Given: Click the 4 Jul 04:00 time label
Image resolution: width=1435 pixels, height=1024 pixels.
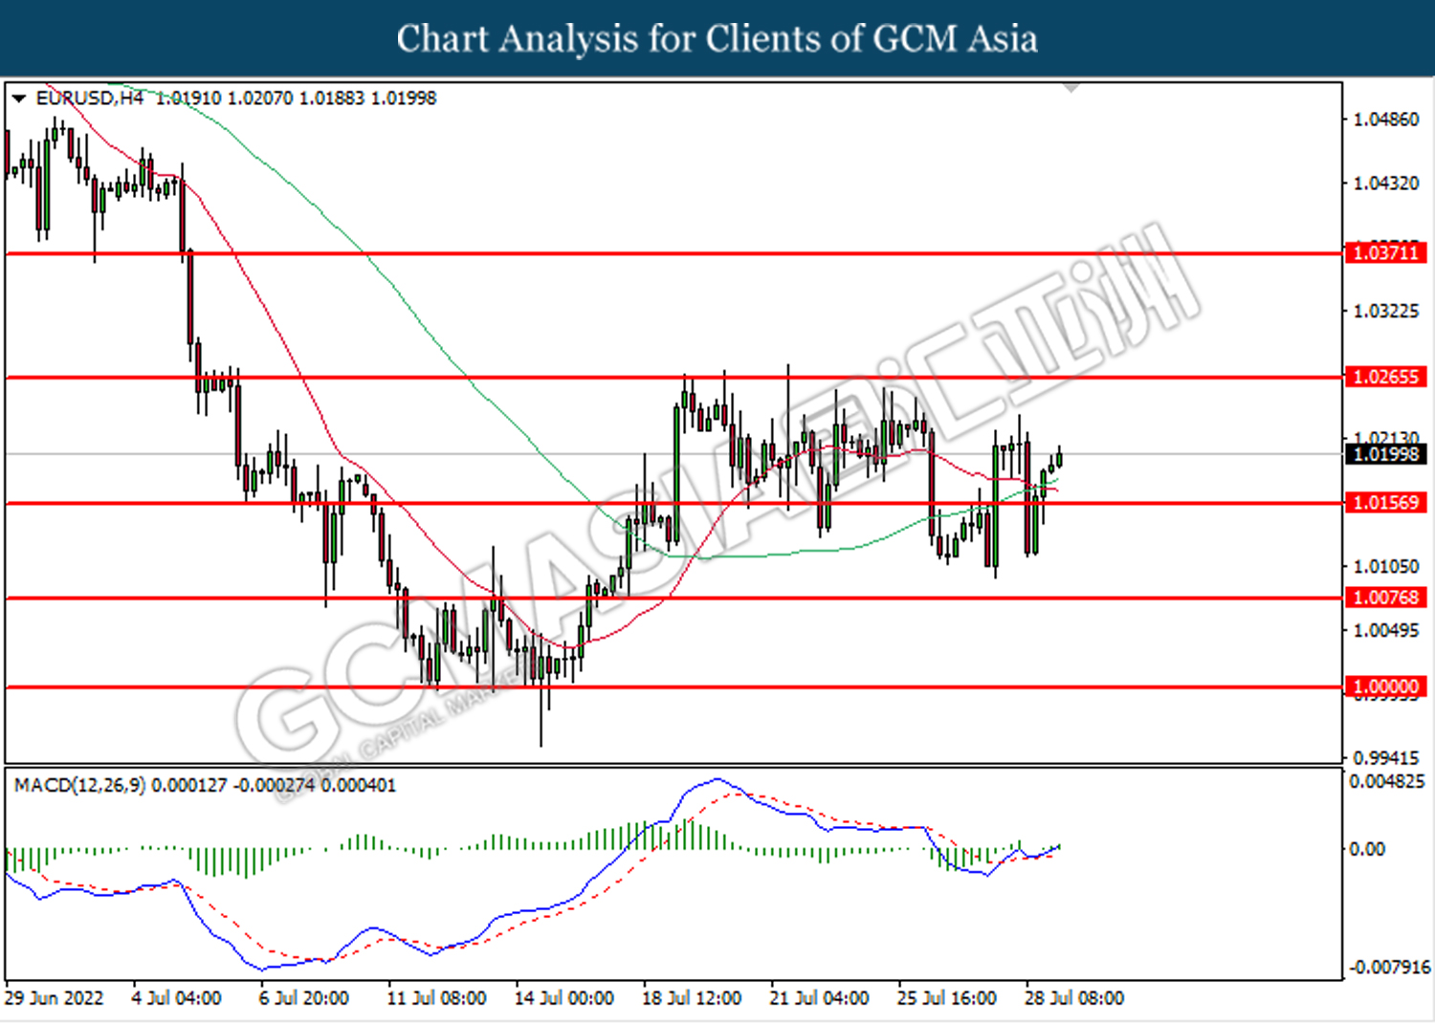Looking at the screenshot, I should (x=176, y=998).
